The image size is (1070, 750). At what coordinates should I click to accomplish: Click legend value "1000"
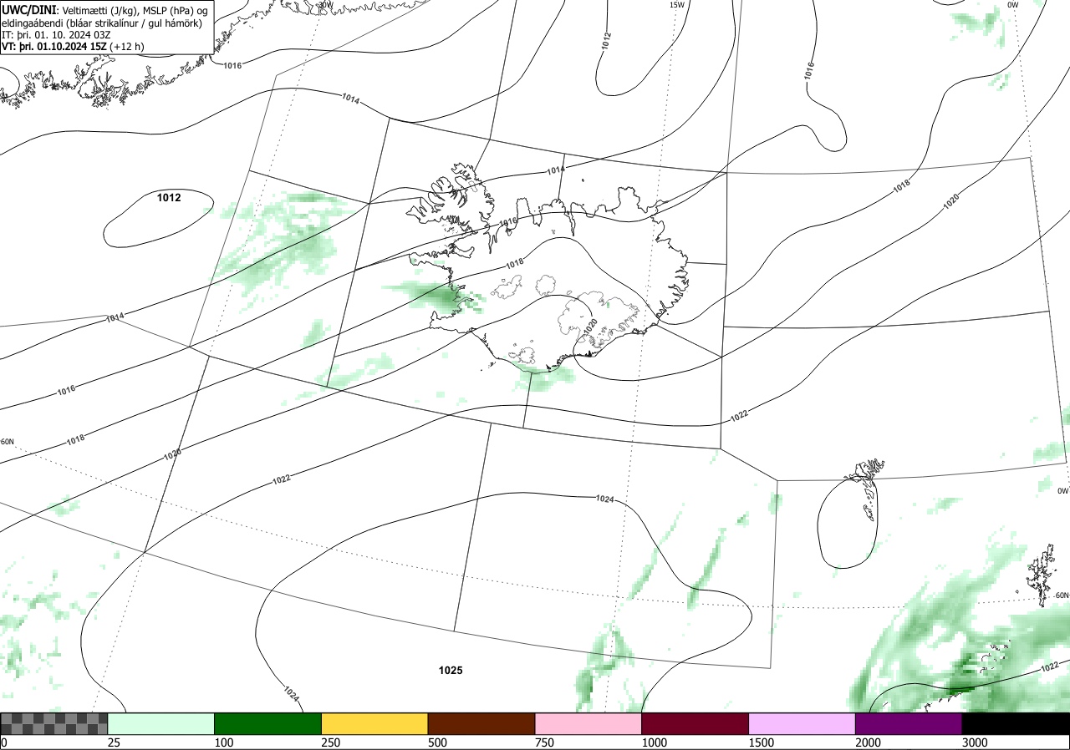pyautogui.click(x=655, y=742)
